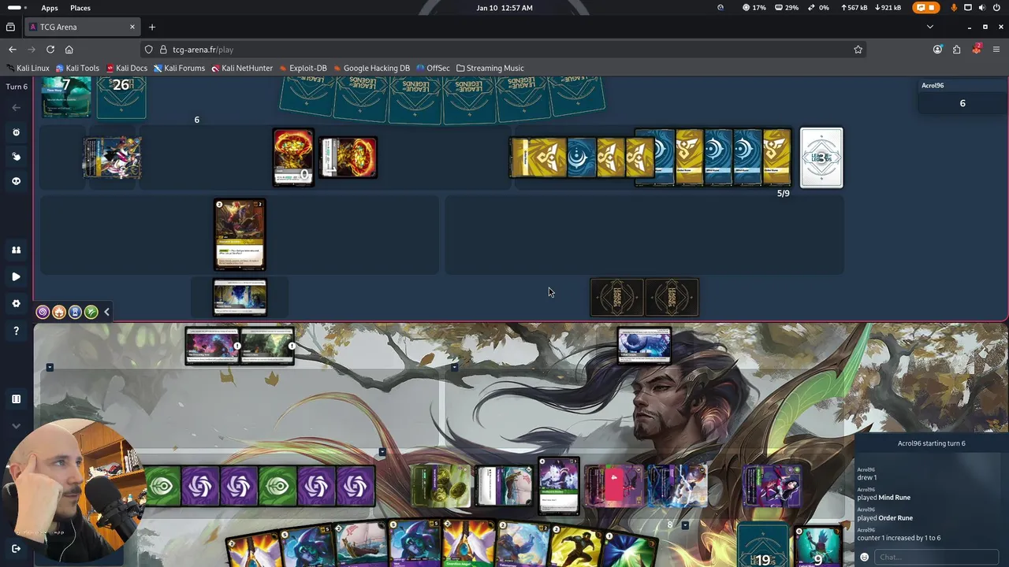
Task: Open the extensions puzzle icon
Action: point(956,49)
